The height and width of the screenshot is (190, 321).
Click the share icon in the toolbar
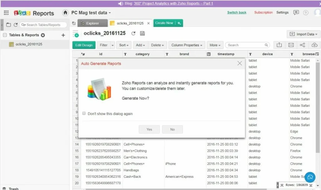click(x=303, y=45)
